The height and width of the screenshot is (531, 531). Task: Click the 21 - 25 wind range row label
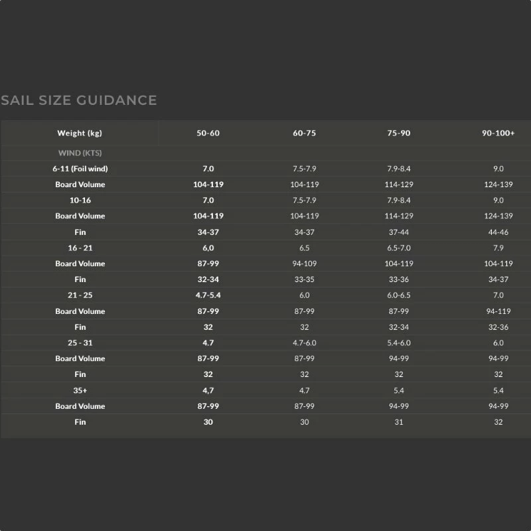point(80,295)
